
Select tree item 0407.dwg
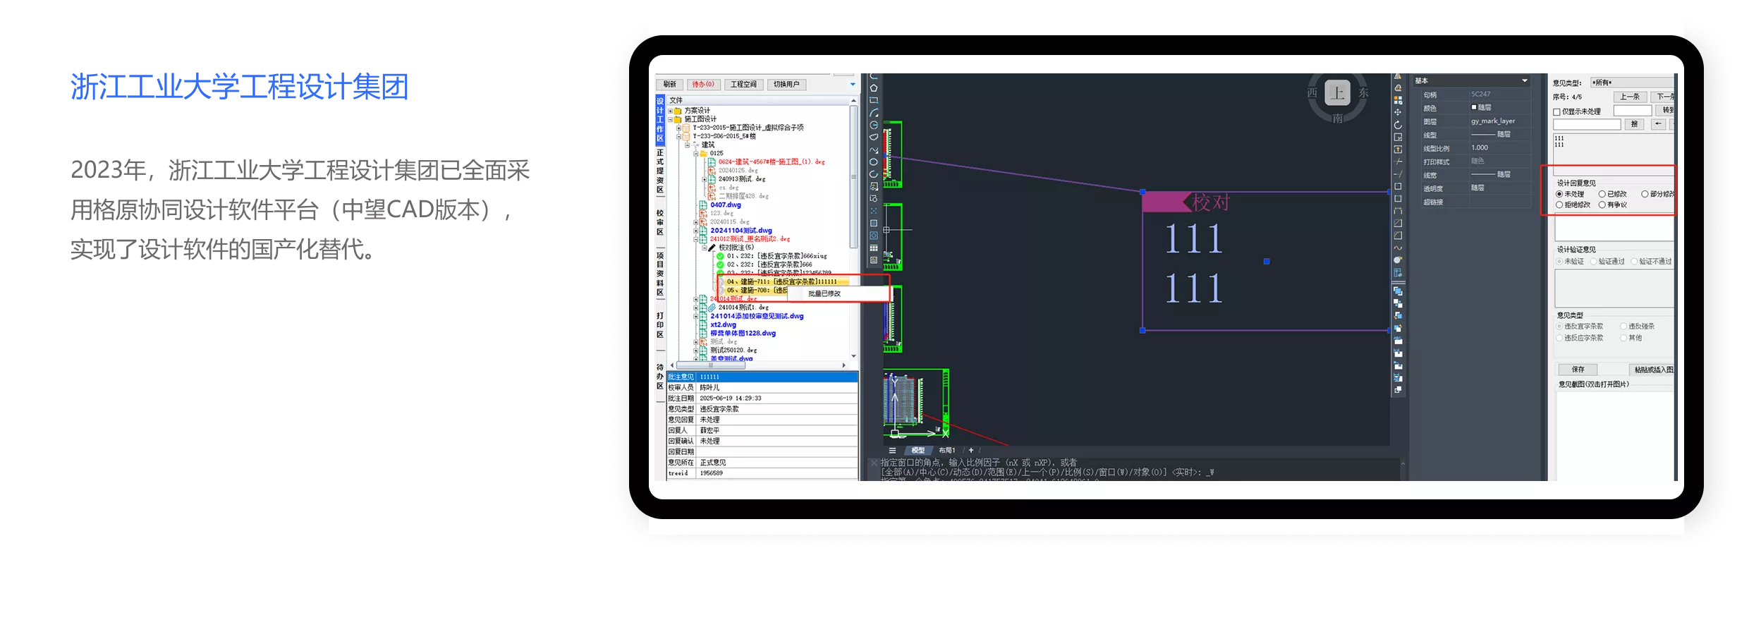point(726,205)
